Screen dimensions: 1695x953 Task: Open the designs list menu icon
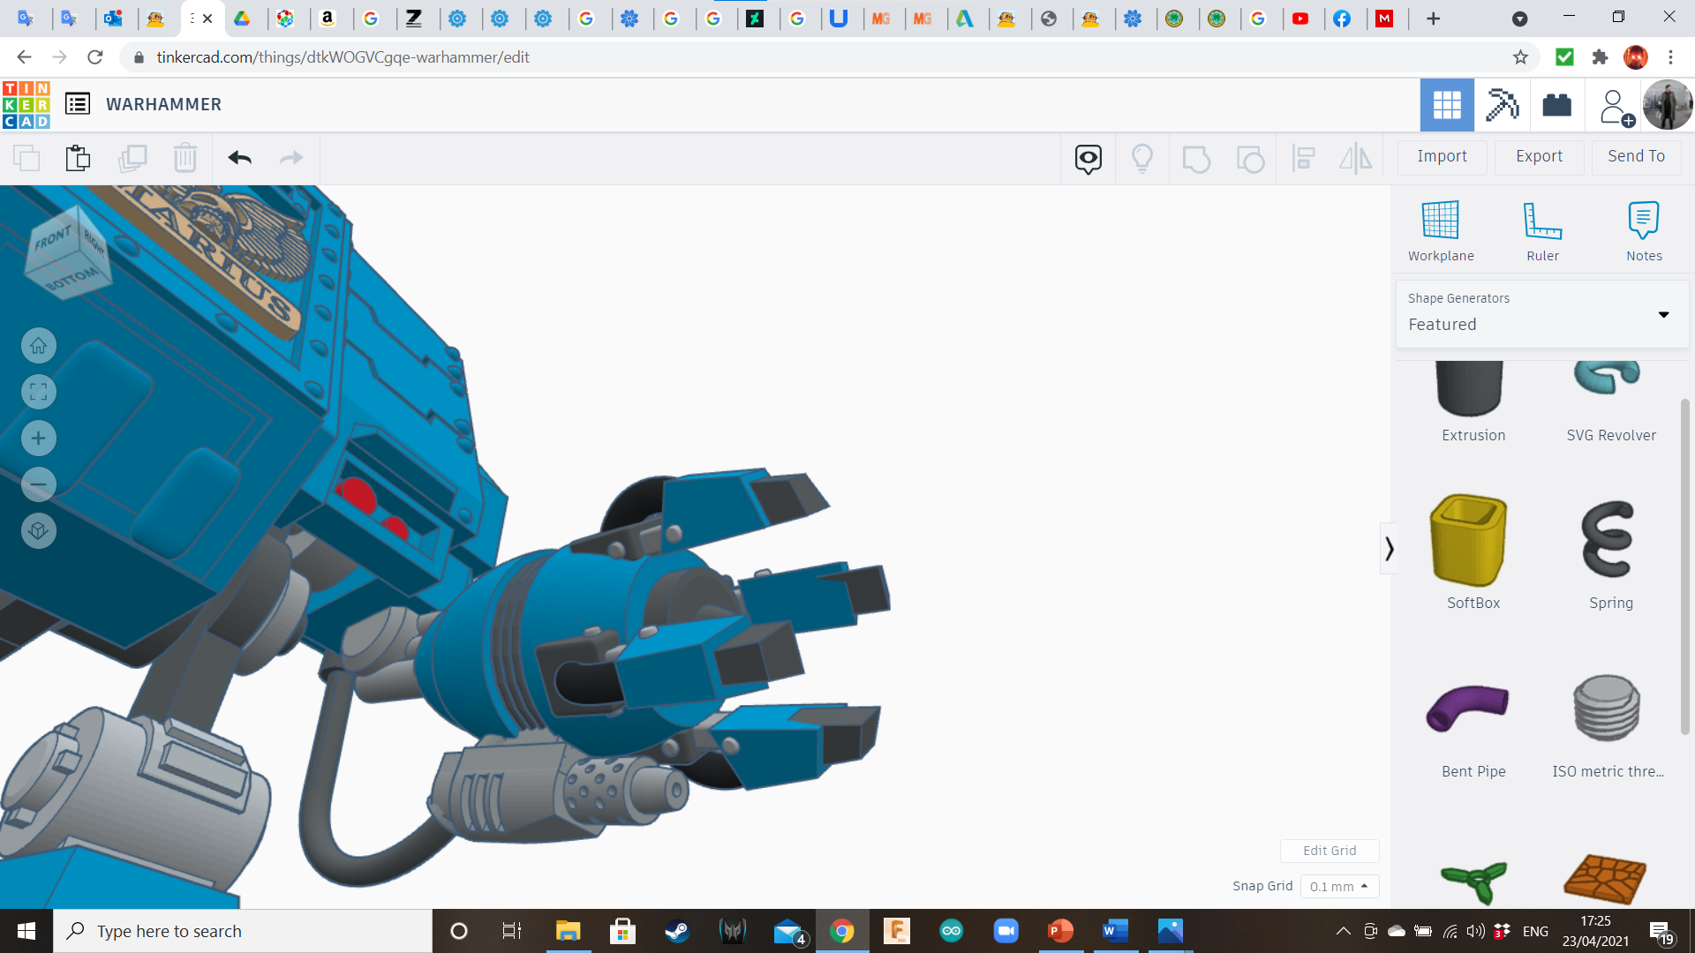point(78,104)
